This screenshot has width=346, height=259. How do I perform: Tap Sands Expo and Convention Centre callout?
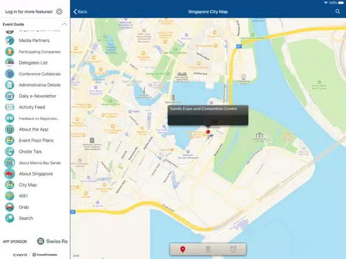point(208,115)
